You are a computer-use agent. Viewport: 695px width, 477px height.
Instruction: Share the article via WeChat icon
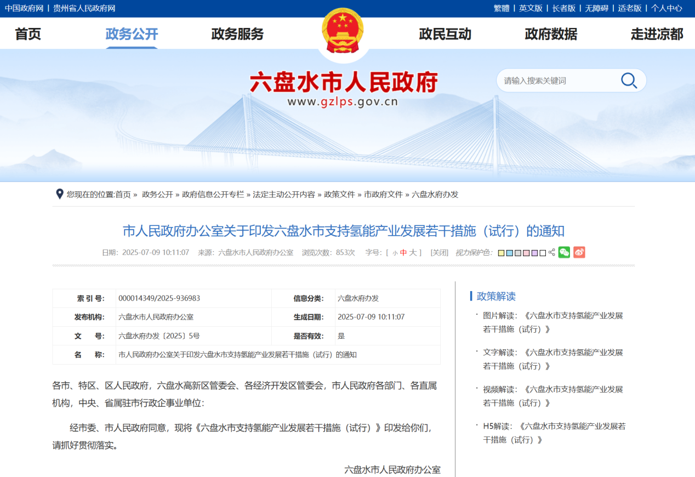coord(564,252)
